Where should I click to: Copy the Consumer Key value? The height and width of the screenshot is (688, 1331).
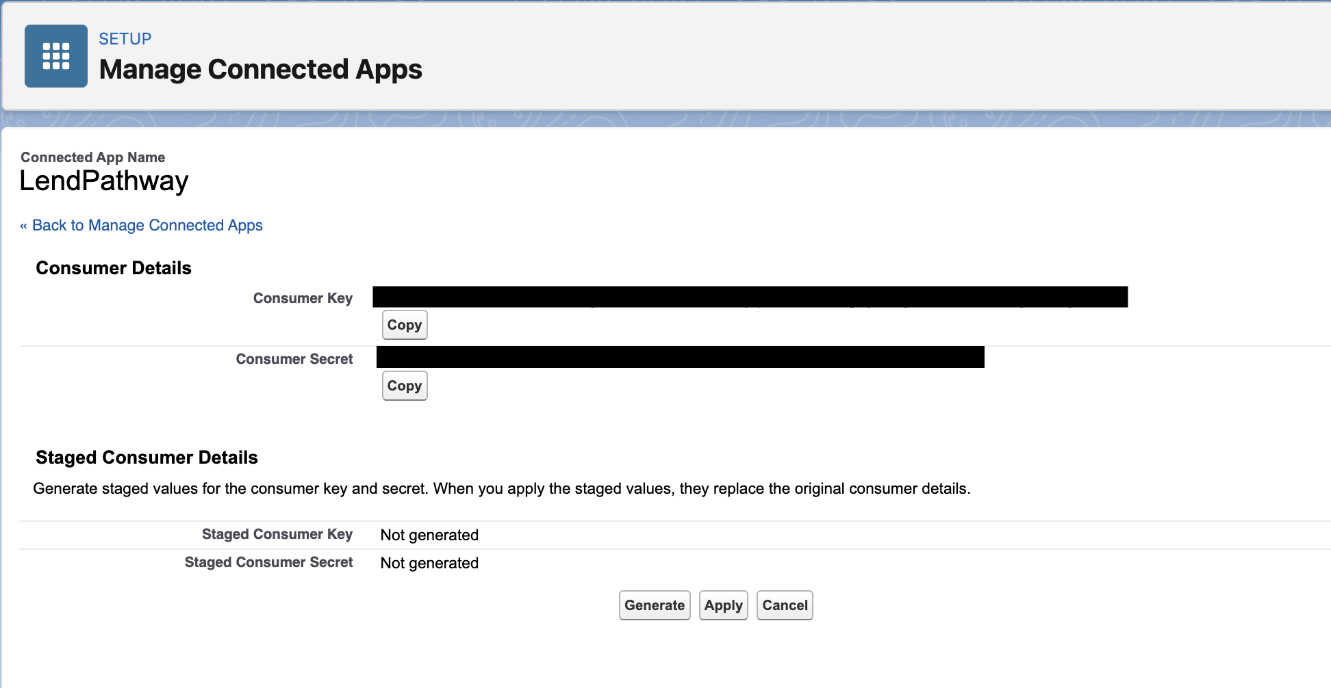405,325
